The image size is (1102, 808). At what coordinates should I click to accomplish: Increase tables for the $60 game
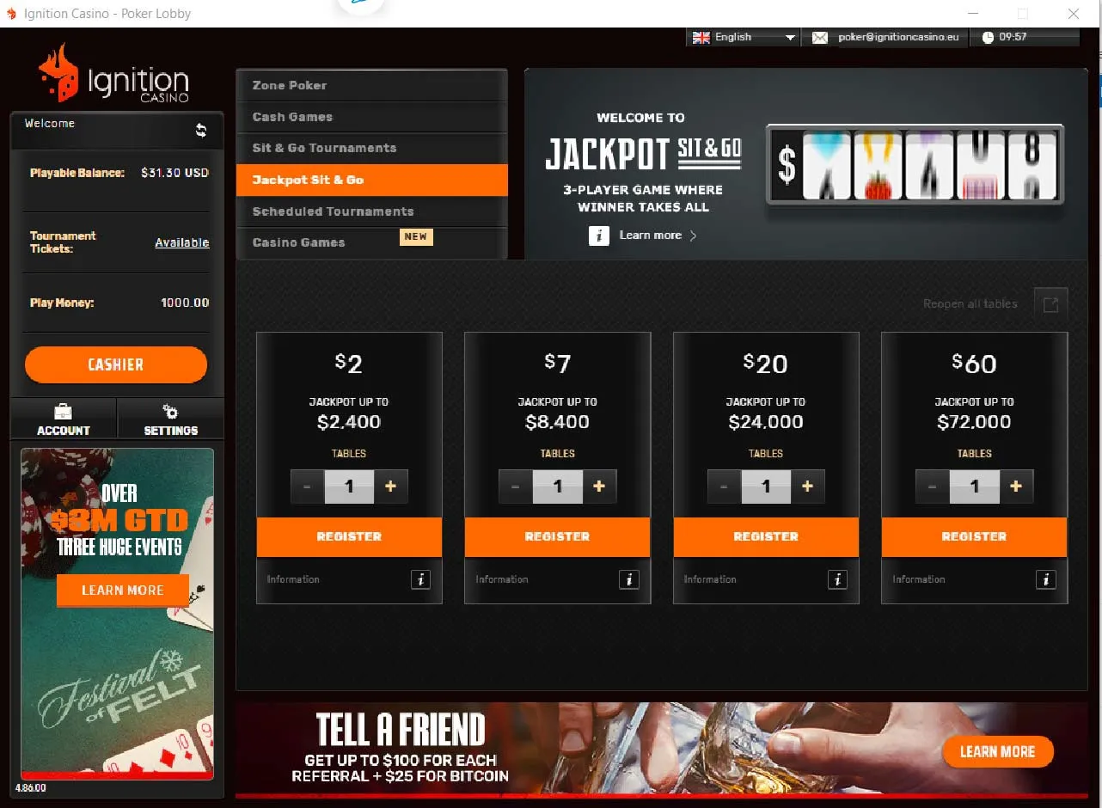pyautogui.click(x=1016, y=487)
